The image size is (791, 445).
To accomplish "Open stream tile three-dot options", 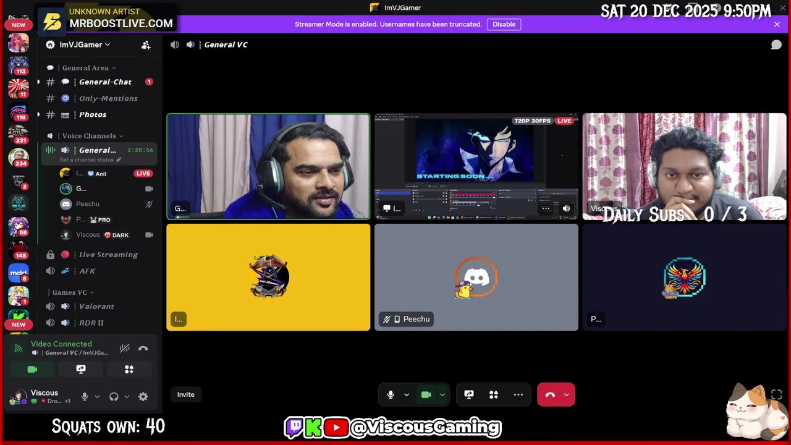I will [x=546, y=209].
